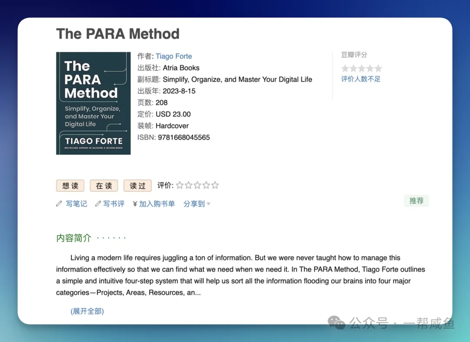Image resolution: width=470 pixels, height=342 pixels.
Task: Click ISBN number 9781668045565
Action: 184,137
